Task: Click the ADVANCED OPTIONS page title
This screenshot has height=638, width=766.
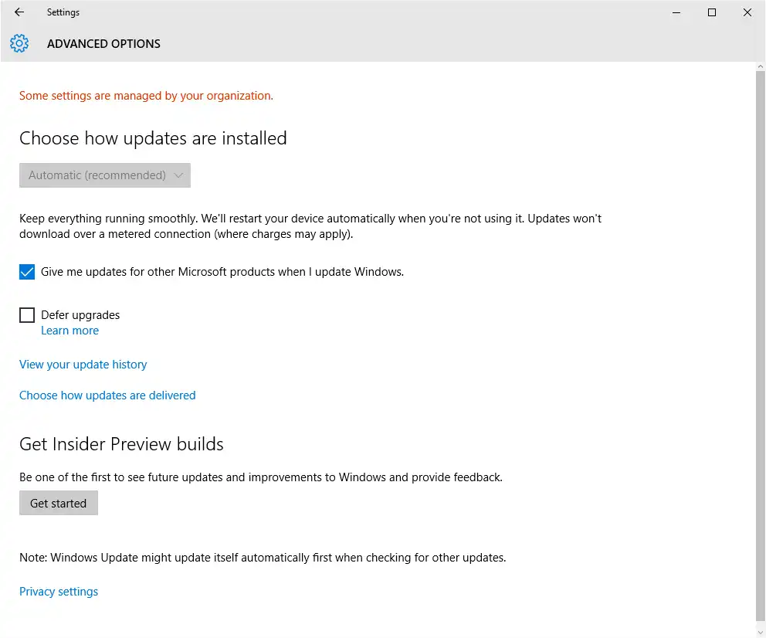Action: point(103,43)
